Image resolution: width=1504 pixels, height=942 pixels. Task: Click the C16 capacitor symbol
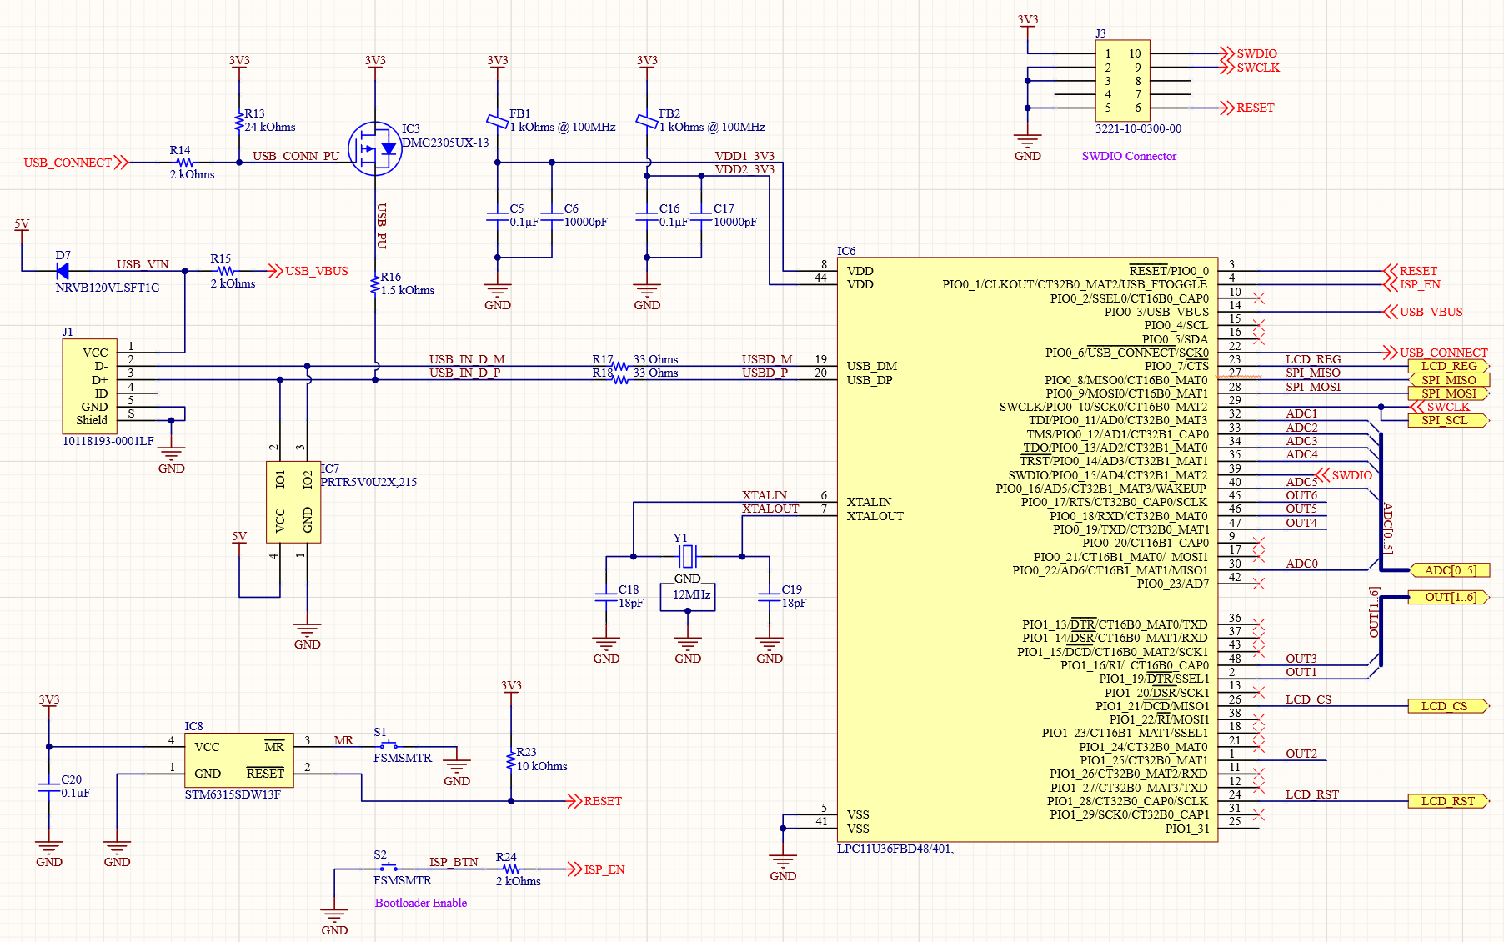647,217
